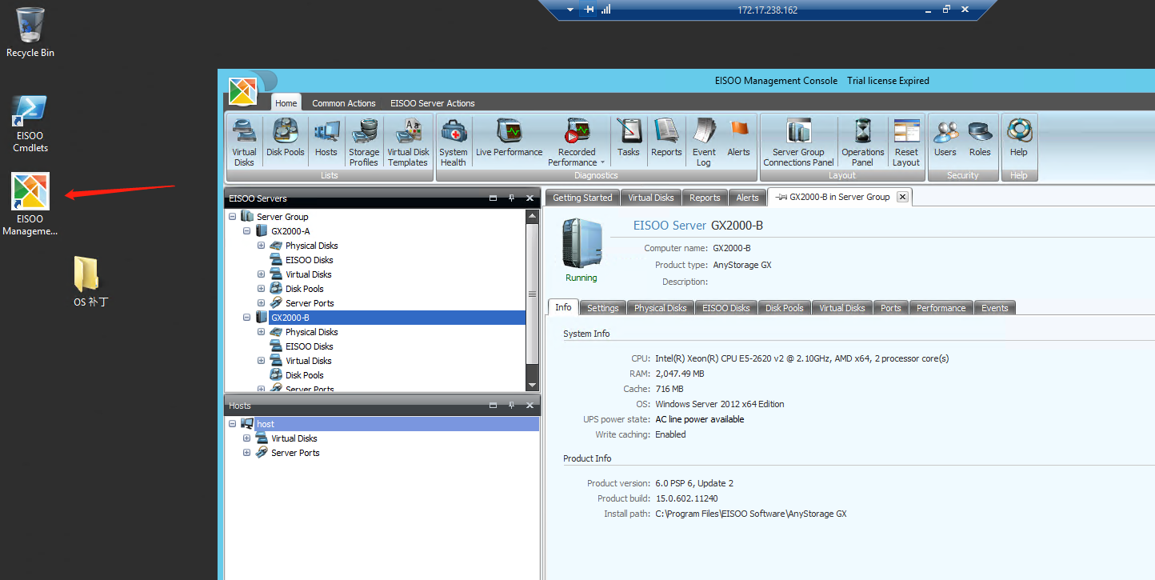
Task: Open Virtual Disk Templates in the ribbon
Action: tap(408, 142)
